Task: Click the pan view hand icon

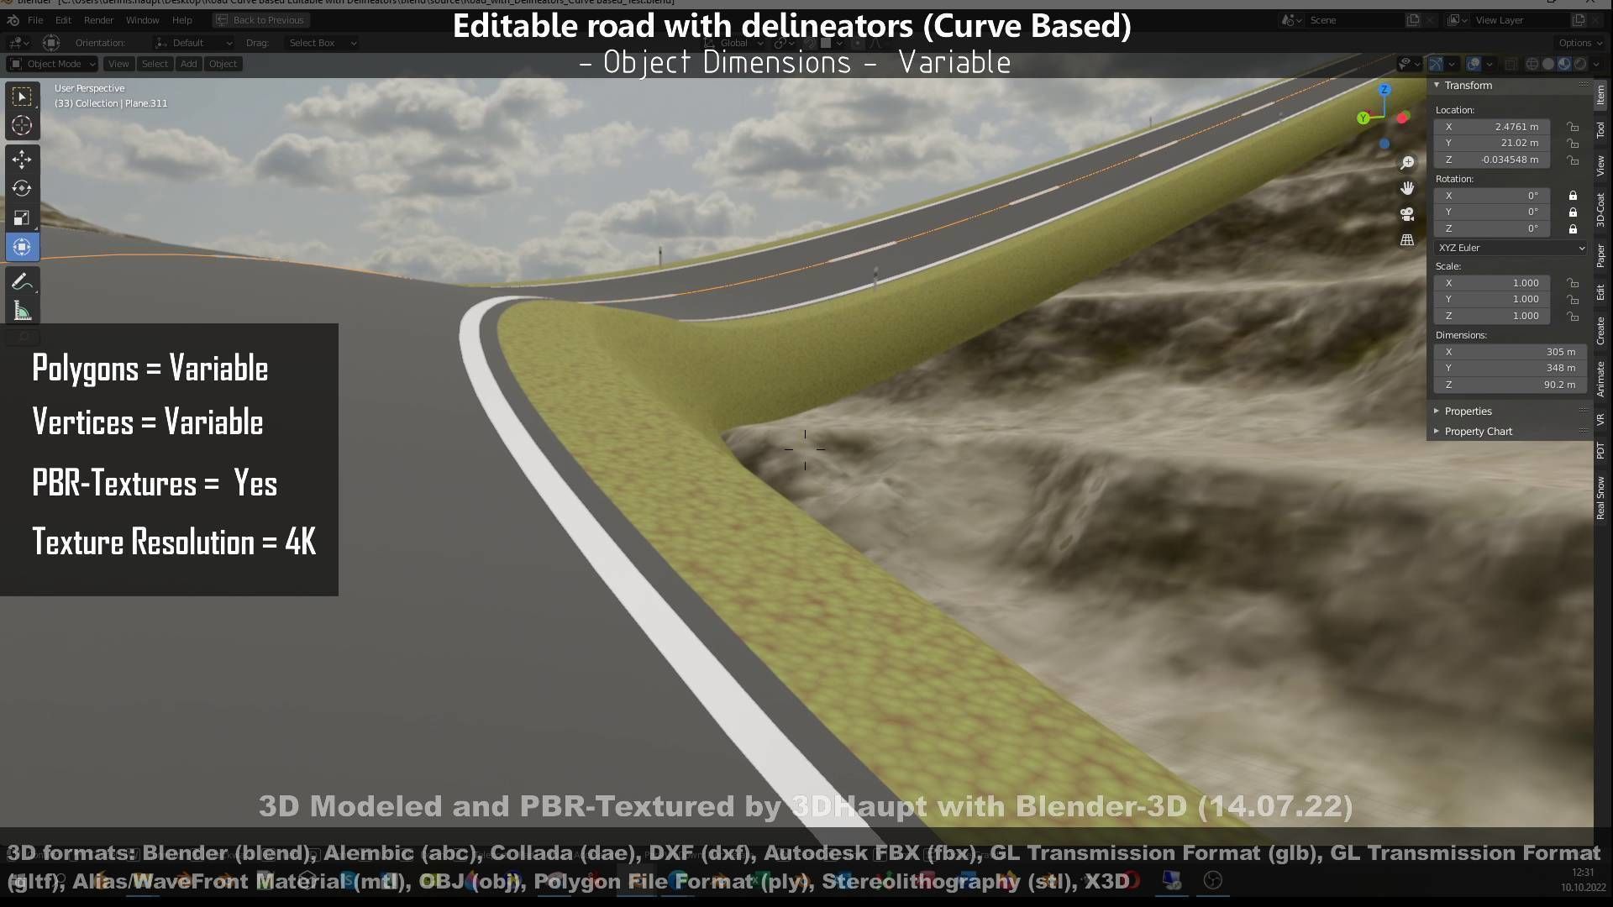Action: [1407, 188]
